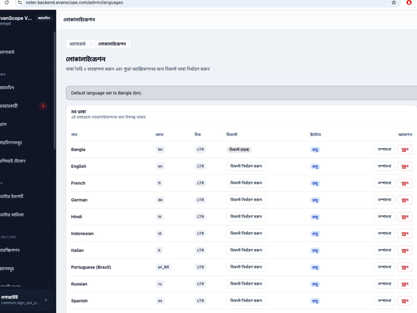Delete the Portuguese (Brazil) row
Screen dimensions: 417x313
point(405,267)
